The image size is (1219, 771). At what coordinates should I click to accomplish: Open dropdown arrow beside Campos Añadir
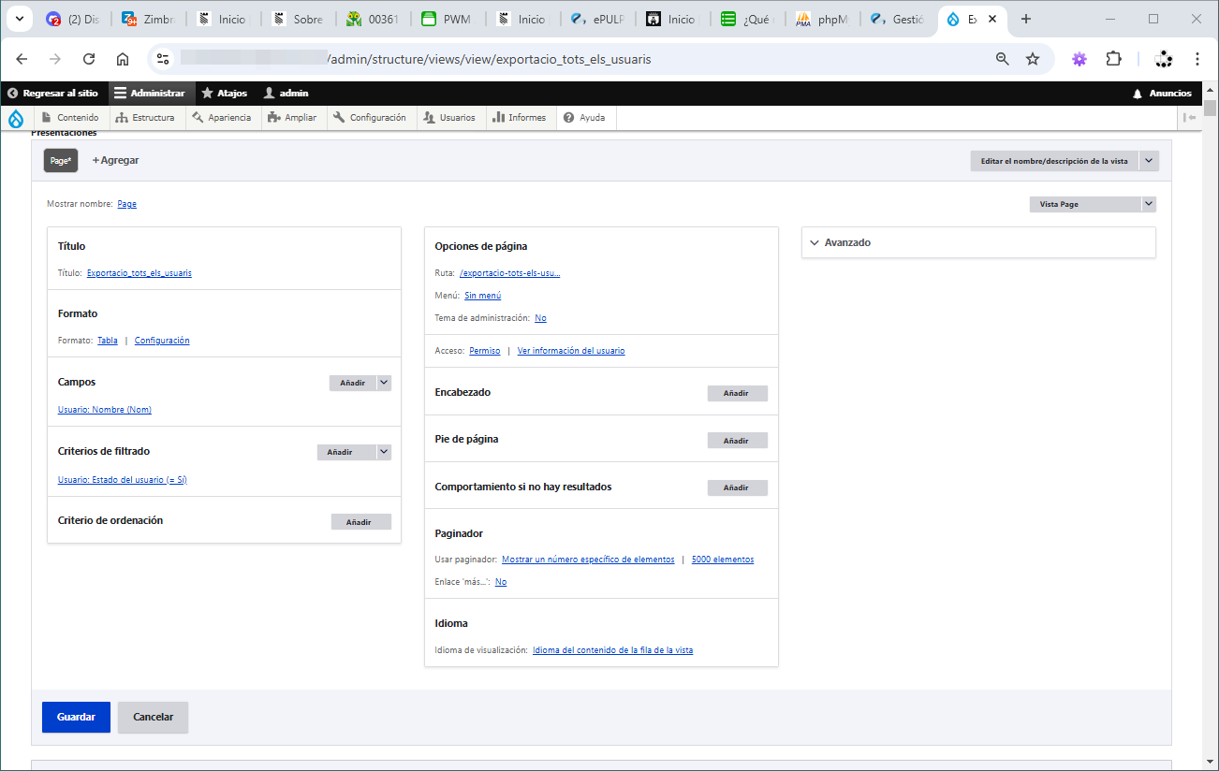tap(384, 383)
